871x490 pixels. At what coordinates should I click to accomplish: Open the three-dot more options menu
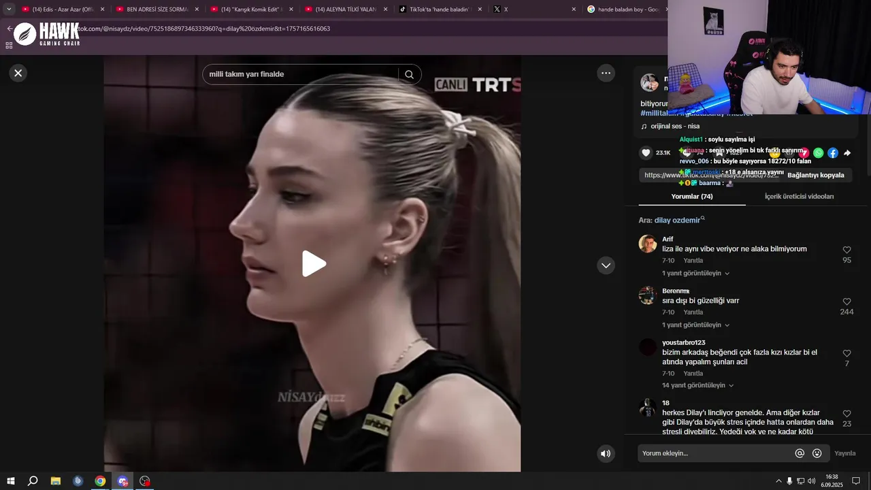point(606,73)
